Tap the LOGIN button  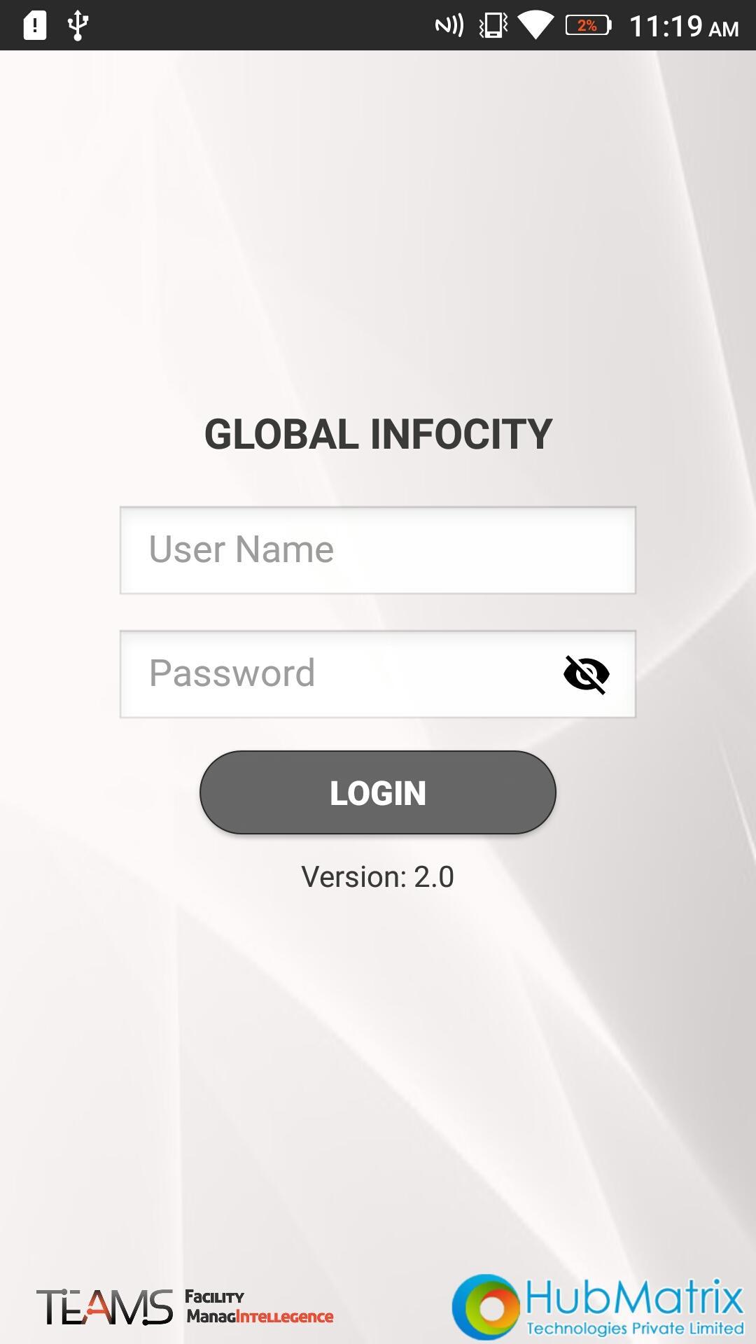[x=378, y=792]
